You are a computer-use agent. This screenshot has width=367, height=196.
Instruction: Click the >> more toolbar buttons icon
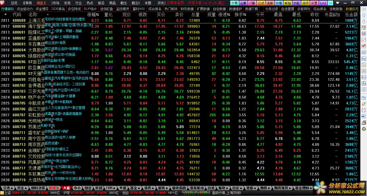click(330, 3)
